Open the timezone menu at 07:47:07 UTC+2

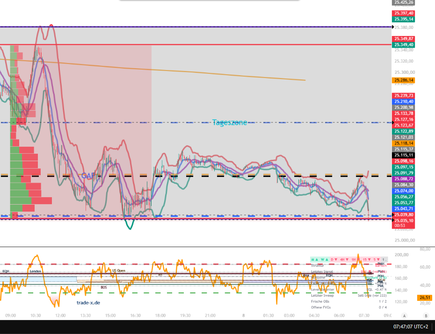point(411,327)
